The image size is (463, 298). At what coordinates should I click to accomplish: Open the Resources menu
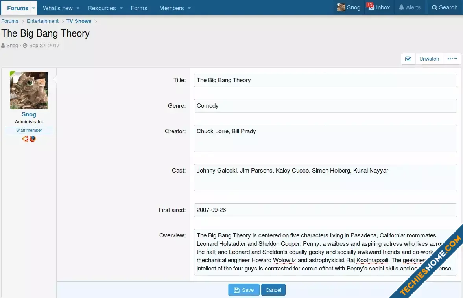click(101, 8)
